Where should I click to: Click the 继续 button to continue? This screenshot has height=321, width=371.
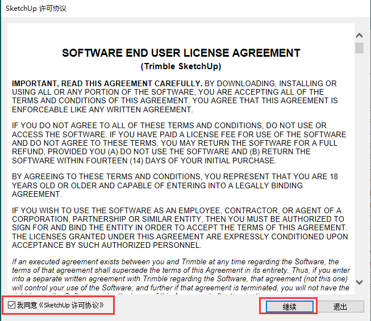click(x=289, y=307)
